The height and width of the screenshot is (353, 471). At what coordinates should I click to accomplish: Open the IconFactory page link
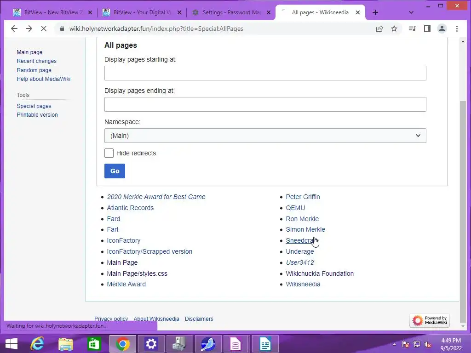[124, 240]
